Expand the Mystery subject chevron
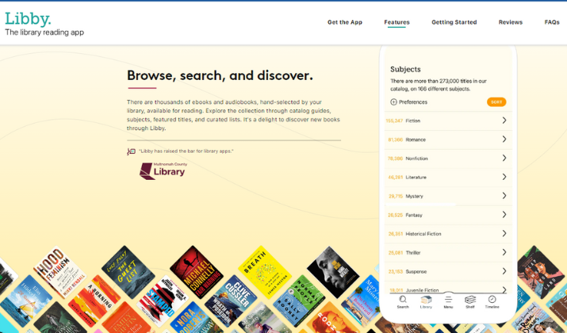This screenshot has height=333, width=567. pos(504,196)
